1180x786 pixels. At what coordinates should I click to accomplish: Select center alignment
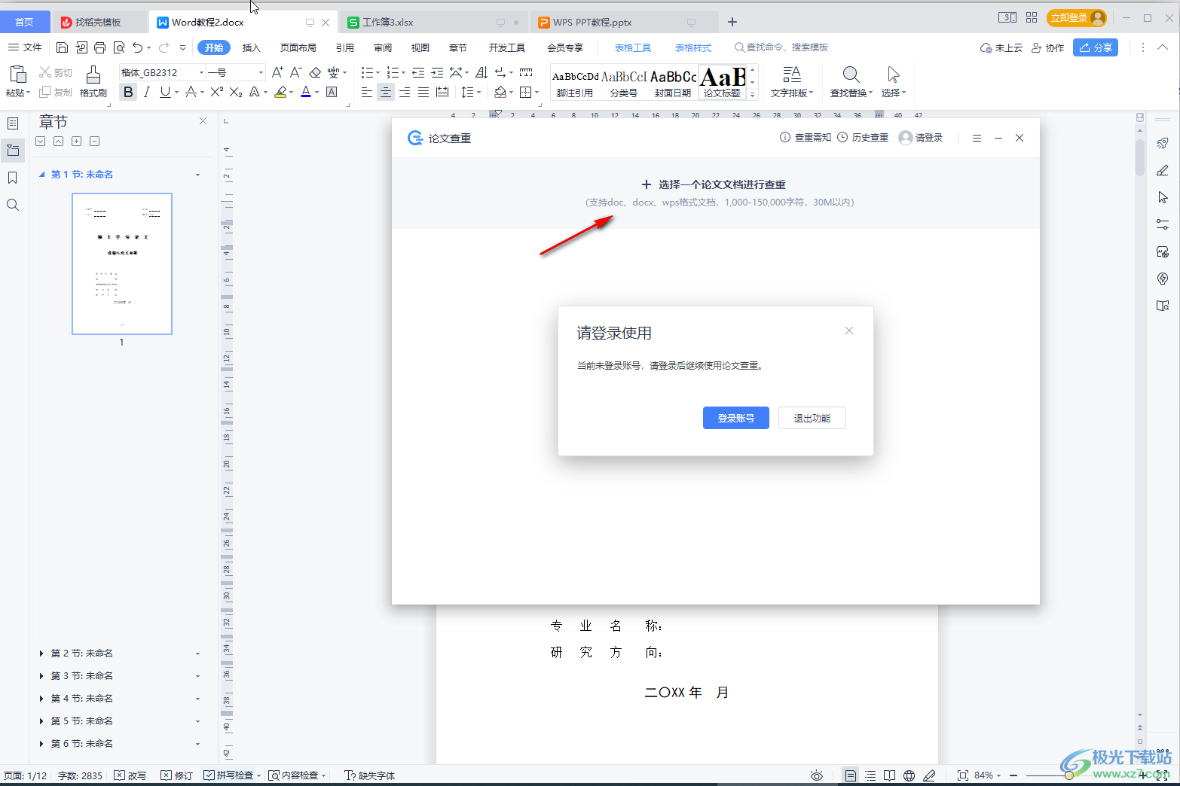[x=386, y=92]
